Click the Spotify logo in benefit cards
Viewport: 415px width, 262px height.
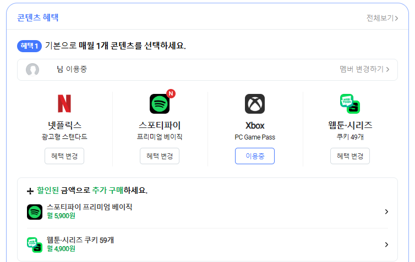(x=160, y=104)
